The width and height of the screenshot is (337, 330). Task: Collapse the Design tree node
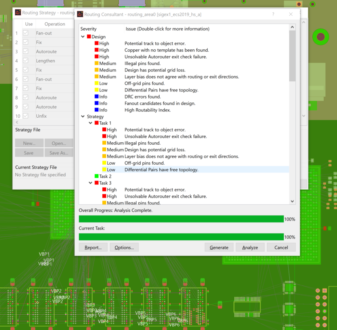point(83,37)
